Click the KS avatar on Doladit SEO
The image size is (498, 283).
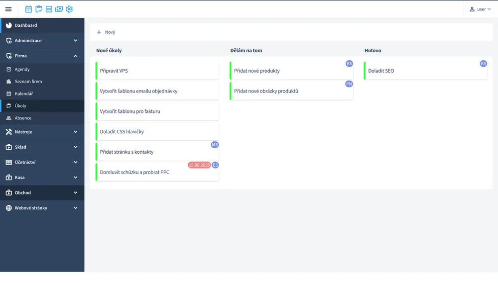pyautogui.click(x=484, y=64)
